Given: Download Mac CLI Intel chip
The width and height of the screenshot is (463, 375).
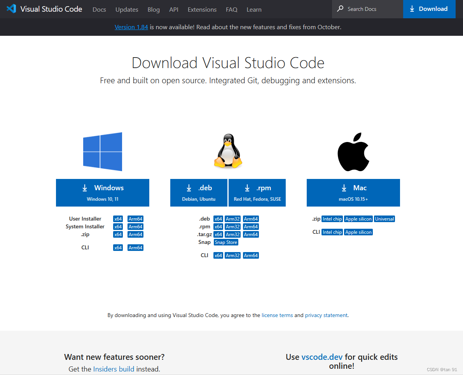Looking at the screenshot, I should click(332, 232).
